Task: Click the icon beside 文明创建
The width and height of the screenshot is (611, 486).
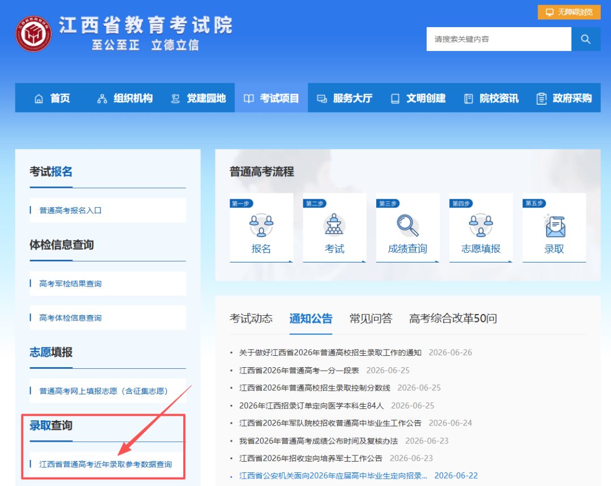Action: [x=395, y=98]
